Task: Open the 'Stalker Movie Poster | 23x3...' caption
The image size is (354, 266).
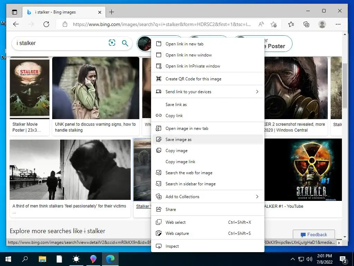Action: click(x=27, y=127)
